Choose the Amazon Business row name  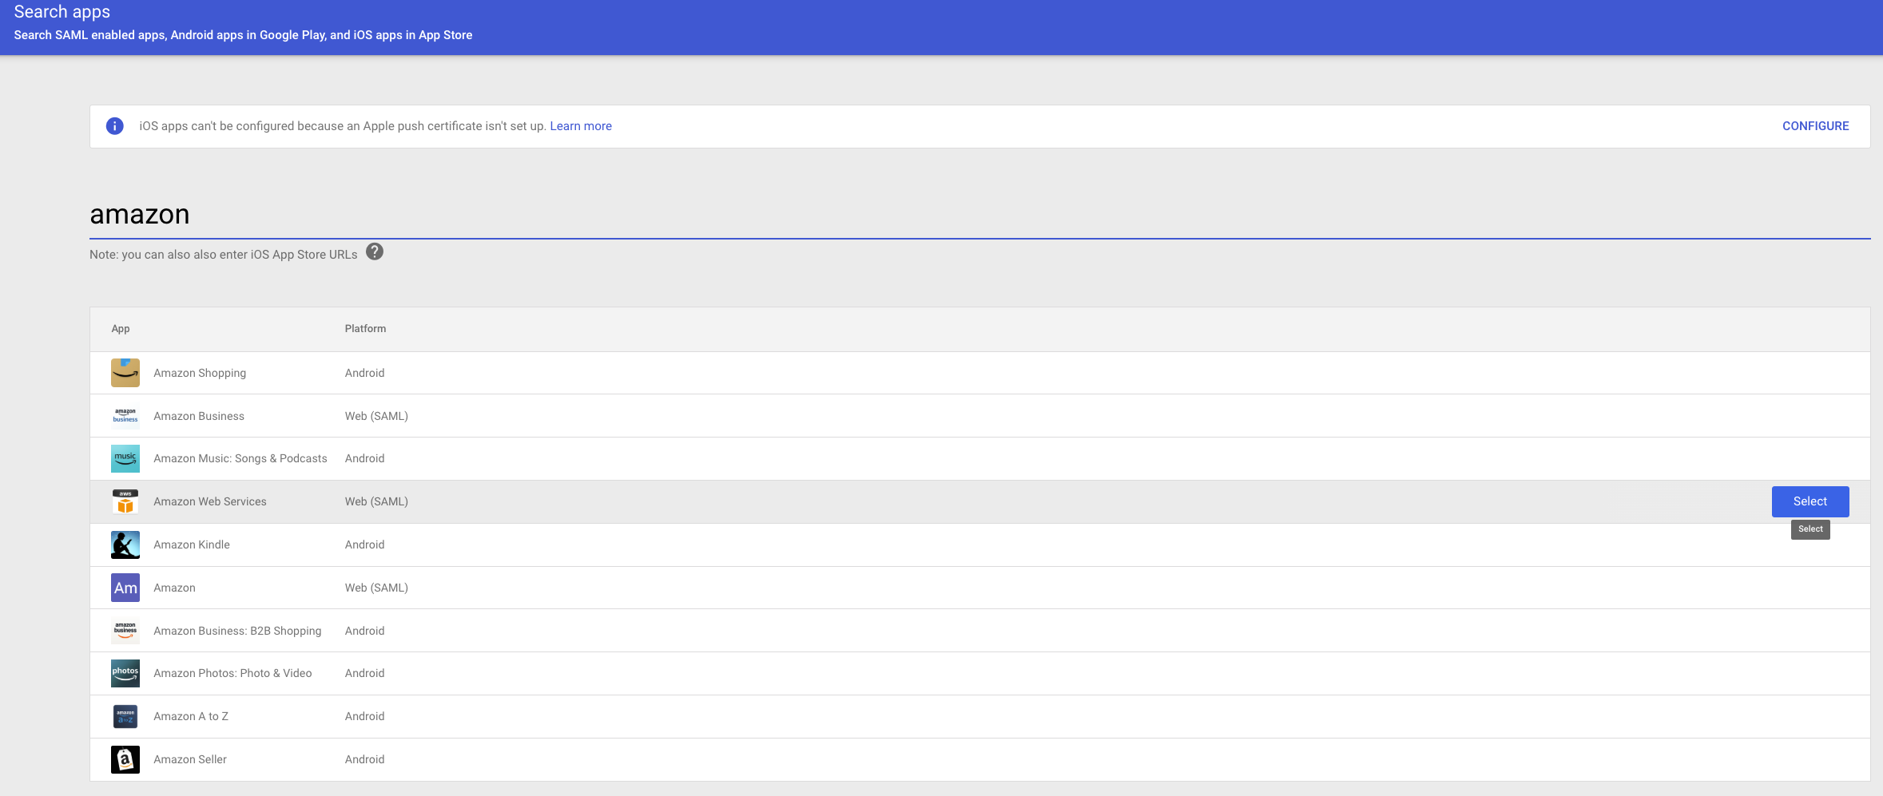pos(199,416)
